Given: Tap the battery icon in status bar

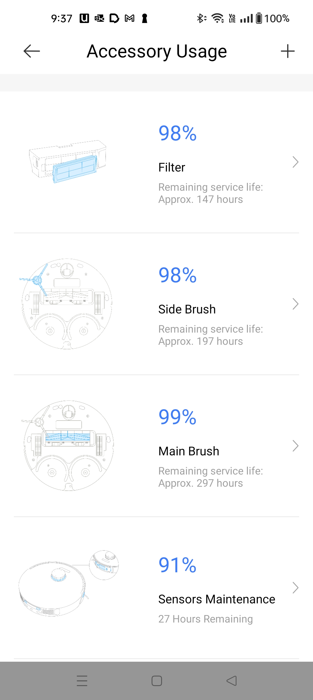Looking at the screenshot, I should 259,18.
